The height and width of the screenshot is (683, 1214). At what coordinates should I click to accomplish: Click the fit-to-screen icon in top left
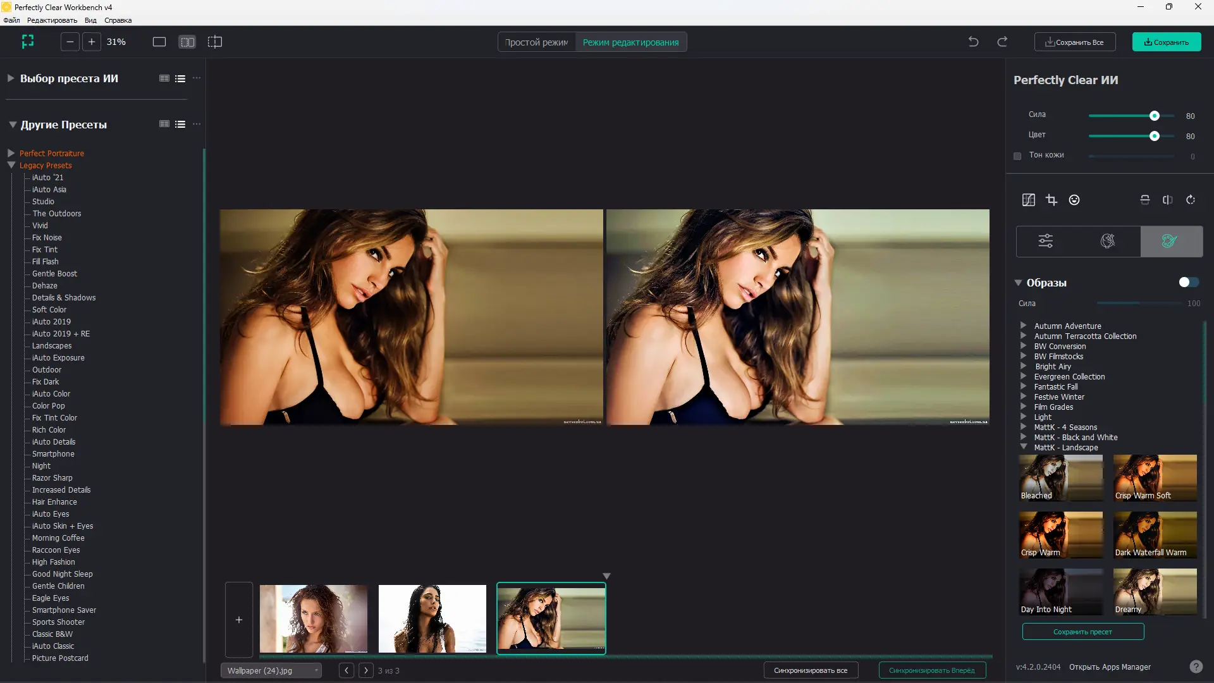coord(28,42)
